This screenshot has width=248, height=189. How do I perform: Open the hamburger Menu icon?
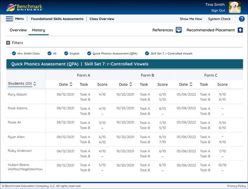tap(9, 19)
